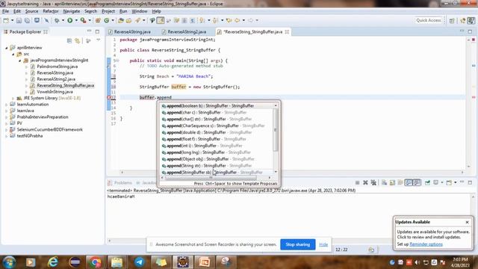Open PalindromeString.java in Package Explorer
This screenshot has height=269, width=478.
click(x=57, y=67)
